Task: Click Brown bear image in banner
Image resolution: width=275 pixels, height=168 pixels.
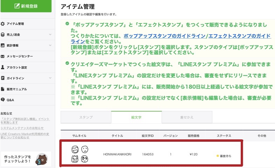Action: (42, 159)
